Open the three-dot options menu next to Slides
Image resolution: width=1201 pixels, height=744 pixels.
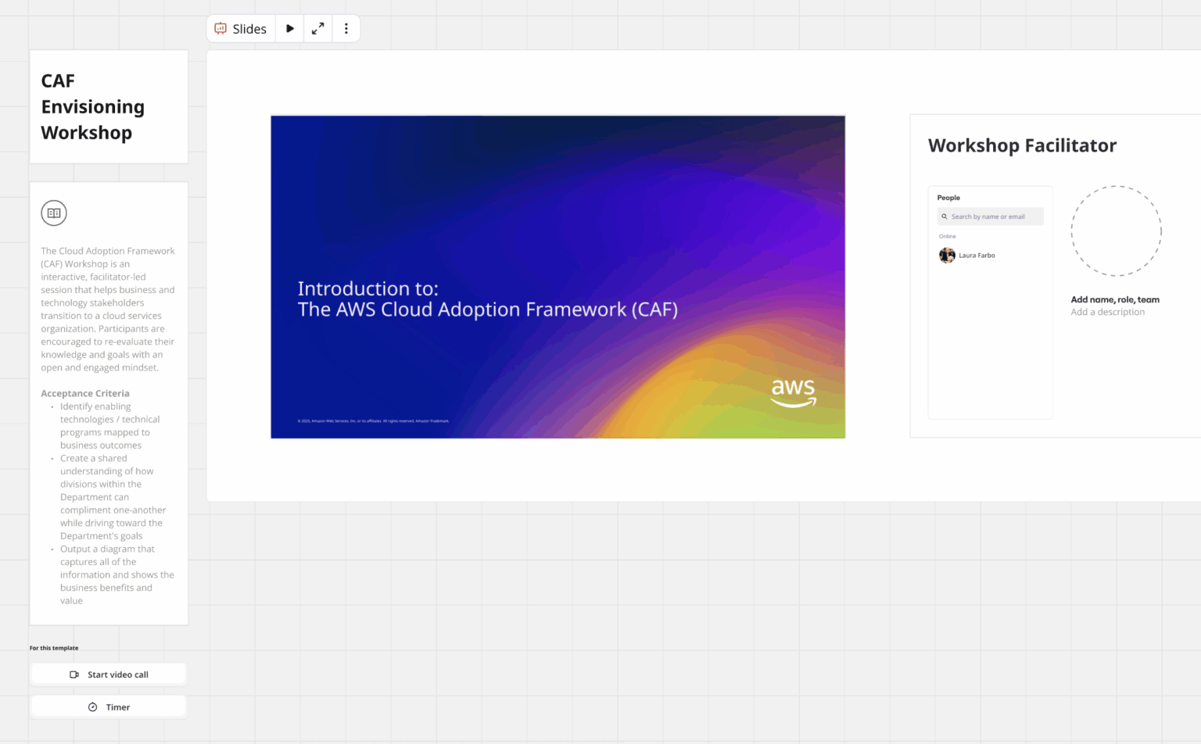click(x=346, y=28)
